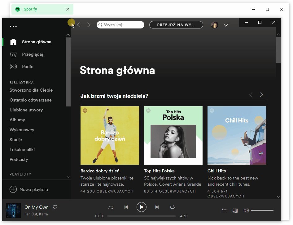Open Ulubione utwory in the library
Screen dimensions: 293x225
pyautogui.click(x=26, y=110)
